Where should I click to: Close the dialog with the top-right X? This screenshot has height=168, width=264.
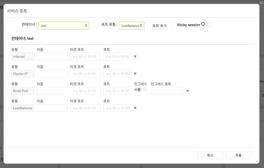tap(261, 3)
